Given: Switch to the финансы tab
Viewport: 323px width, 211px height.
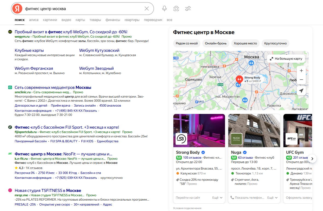Looking at the screenshot, I should click(x=113, y=20).
